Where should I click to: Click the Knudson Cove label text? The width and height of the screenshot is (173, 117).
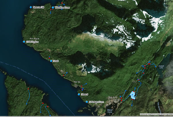point(63,7)
